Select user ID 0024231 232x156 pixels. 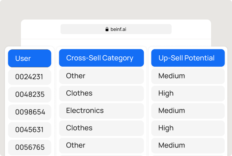pyautogui.click(x=29, y=77)
